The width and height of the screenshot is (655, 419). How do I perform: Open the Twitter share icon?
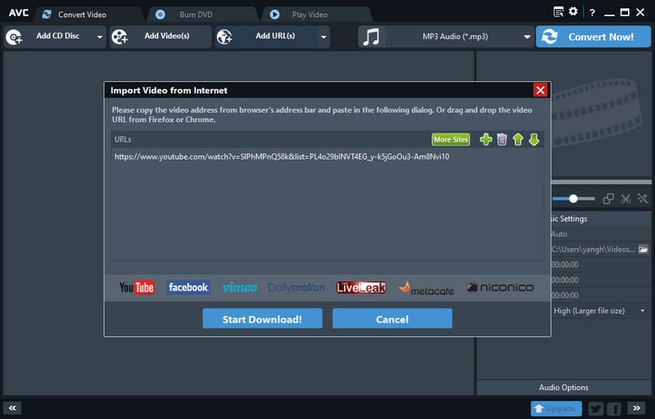click(x=596, y=408)
